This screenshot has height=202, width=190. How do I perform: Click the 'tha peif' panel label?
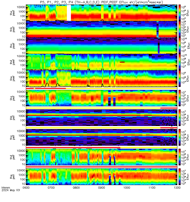[x=12, y=98]
